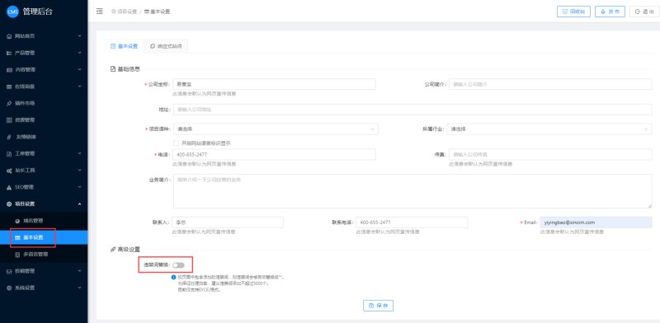Select the 基本设置 tab
Image resolution: width=660 pixels, height=323 pixels.
(125, 46)
